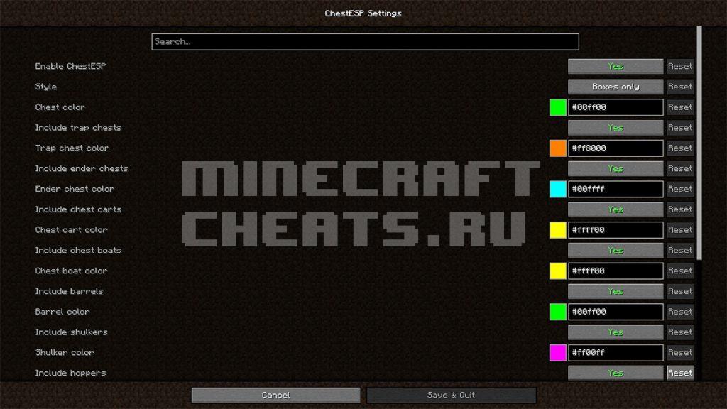
Task: Click the settings list scrollbar thumb
Action: (699, 143)
